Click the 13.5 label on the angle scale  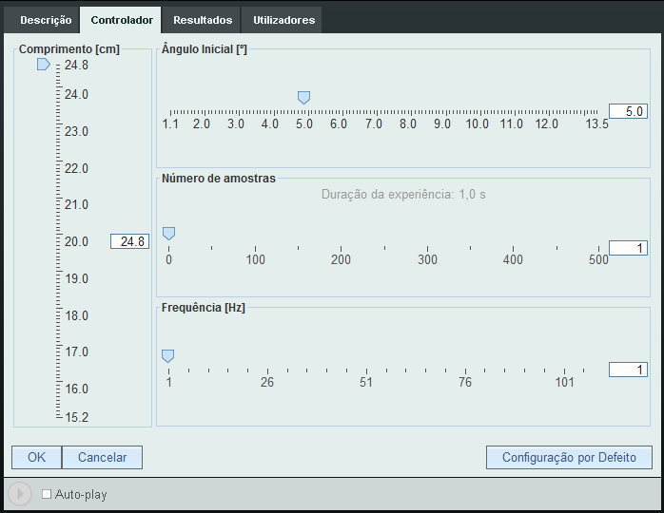click(597, 123)
